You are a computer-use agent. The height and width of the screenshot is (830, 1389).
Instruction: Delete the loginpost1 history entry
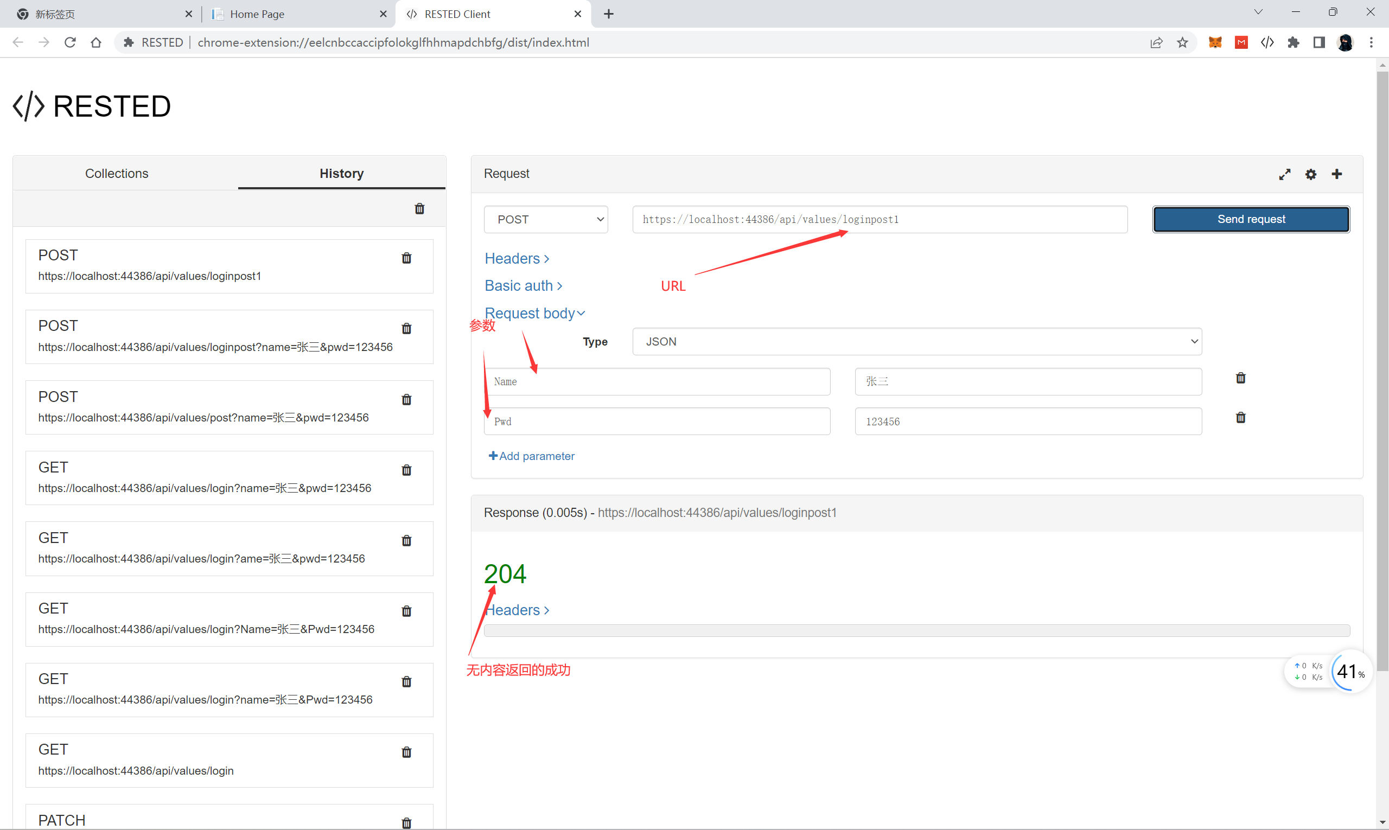coord(407,258)
